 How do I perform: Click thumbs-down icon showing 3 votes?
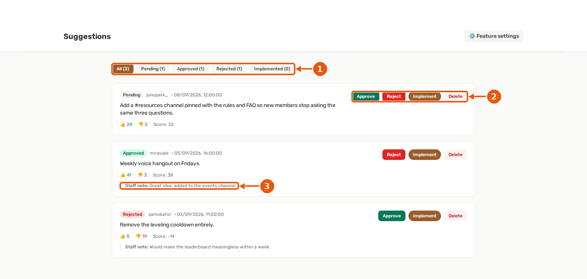click(x=140, y=175)
